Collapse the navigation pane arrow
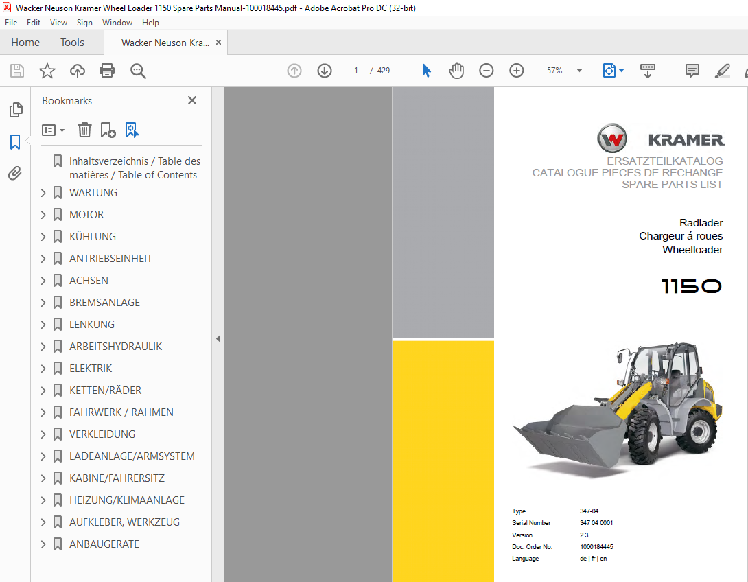 218,339
